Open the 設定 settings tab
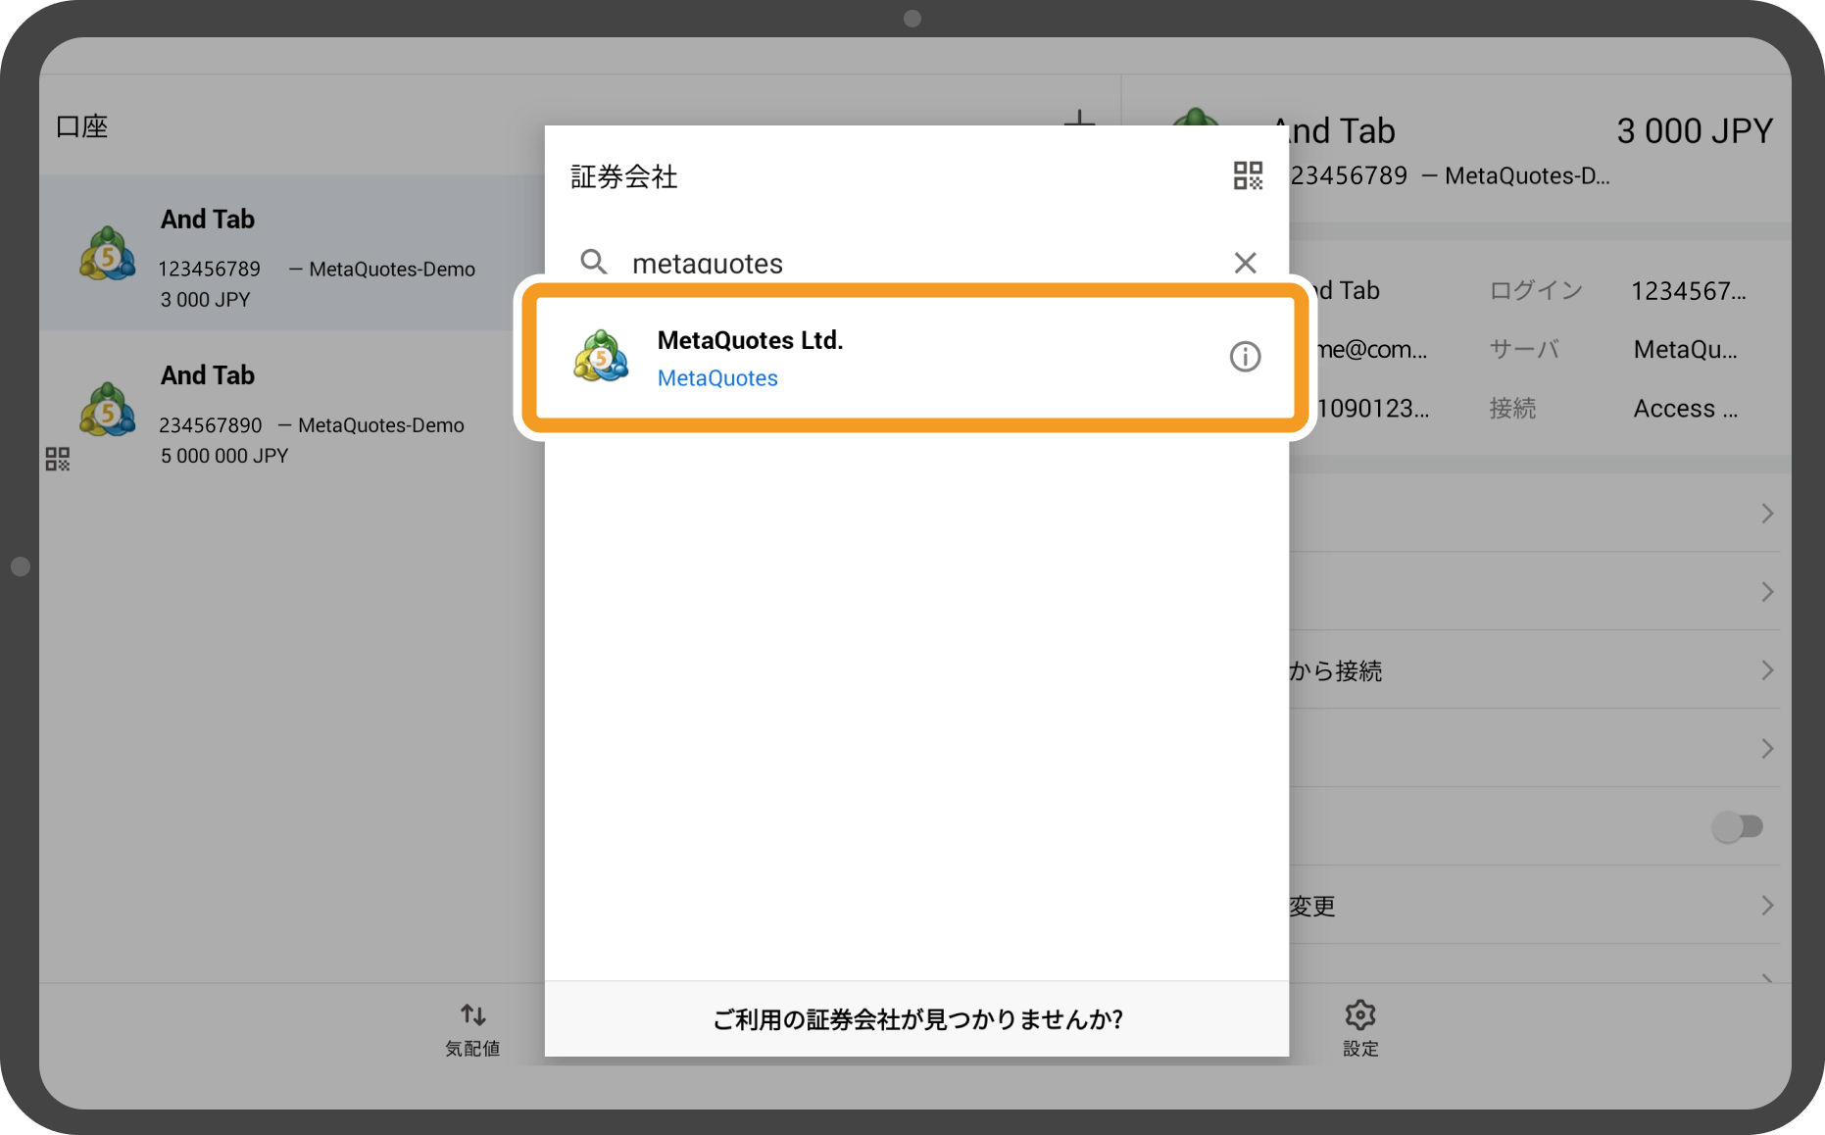1825x1135 pixels. click(1359, 1027)
